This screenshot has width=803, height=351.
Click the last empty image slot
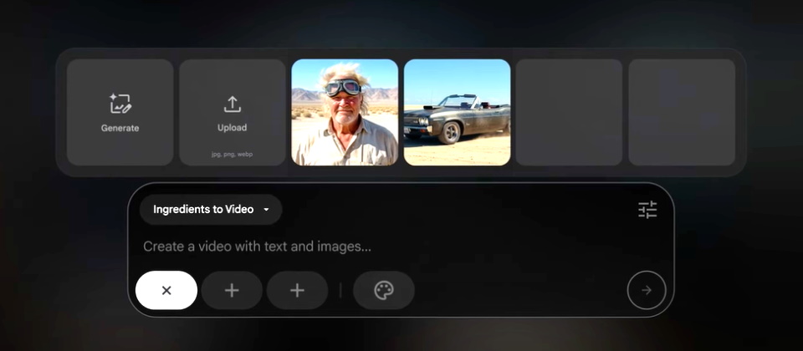click(682, 112)
